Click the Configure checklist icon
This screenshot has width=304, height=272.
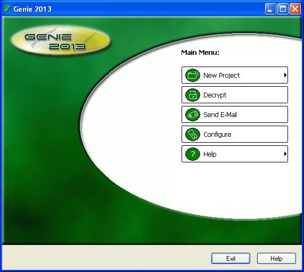point(193,134)
